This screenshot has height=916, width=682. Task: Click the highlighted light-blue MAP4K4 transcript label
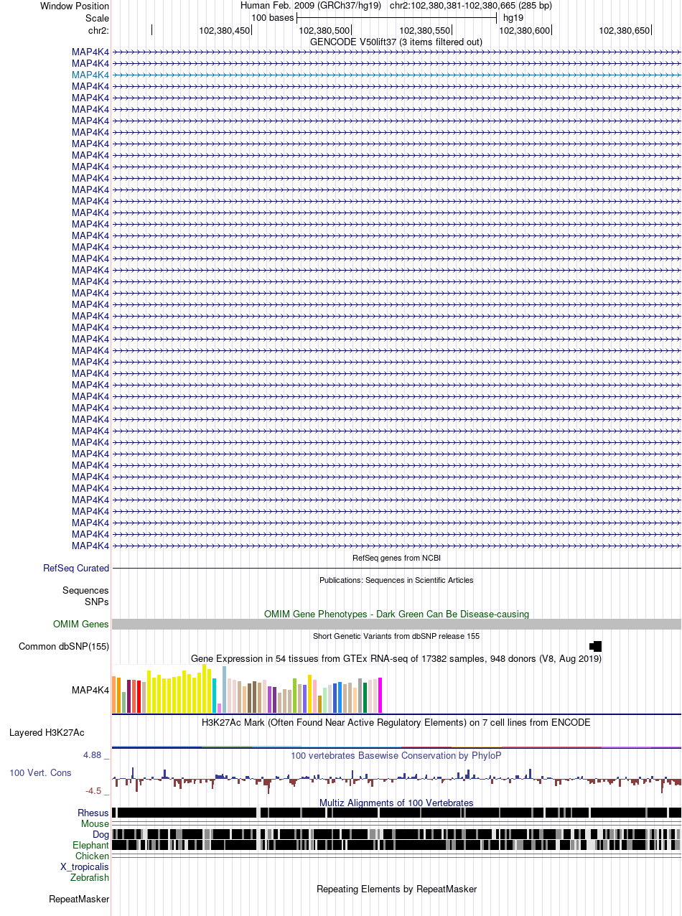[x=90, y=75]
